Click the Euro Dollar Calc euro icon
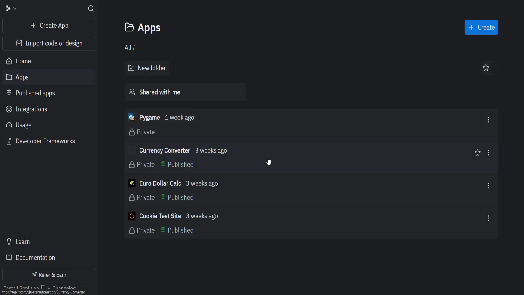524x295 pixels. [x=132, y=183]
